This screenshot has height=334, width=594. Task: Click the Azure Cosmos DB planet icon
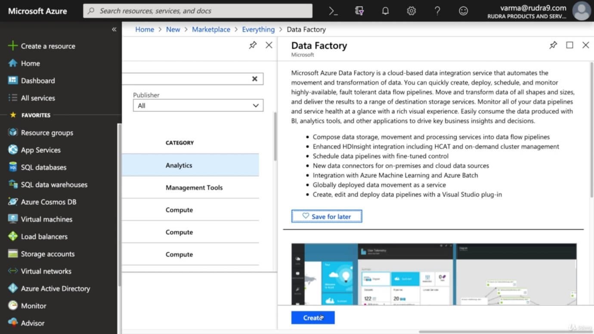[x=13, y=202]
